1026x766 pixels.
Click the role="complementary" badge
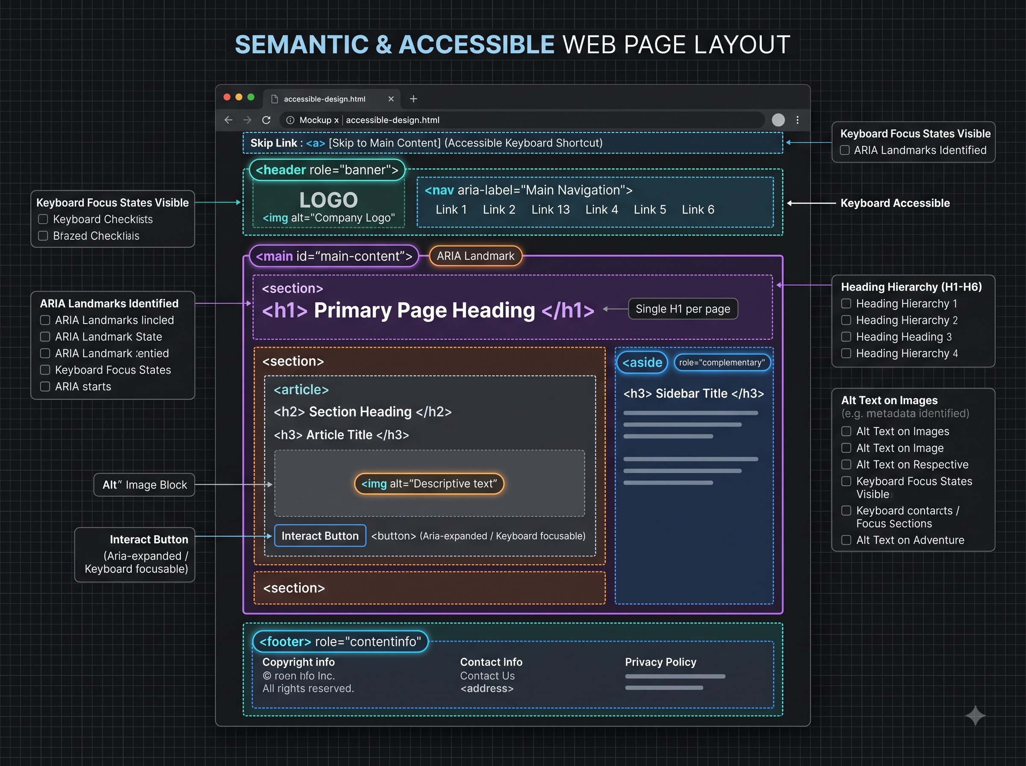pyautogui.click(x=722, y=362)
